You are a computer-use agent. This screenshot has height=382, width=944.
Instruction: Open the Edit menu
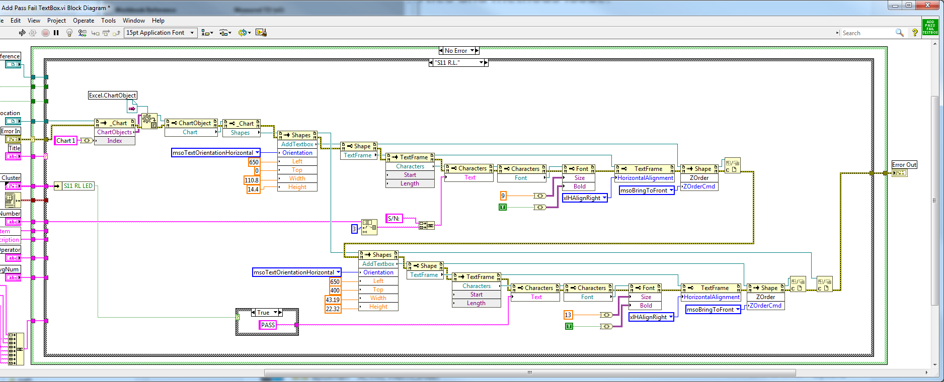tap(16, 21)
